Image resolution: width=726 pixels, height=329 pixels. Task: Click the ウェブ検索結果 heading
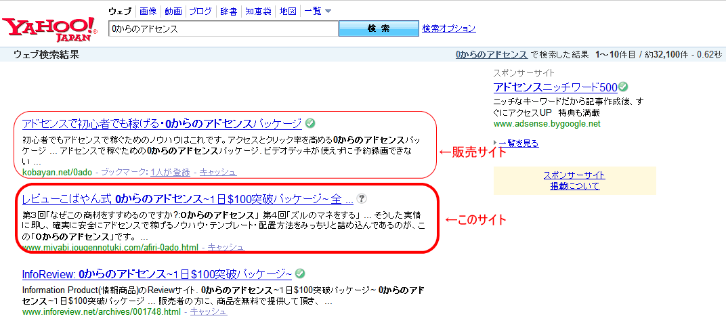[47, 54]
